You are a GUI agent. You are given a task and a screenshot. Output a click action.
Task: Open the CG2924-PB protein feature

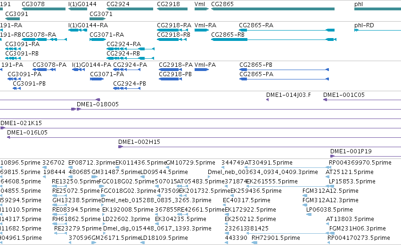pyautogui.click(x=127, y=88)
